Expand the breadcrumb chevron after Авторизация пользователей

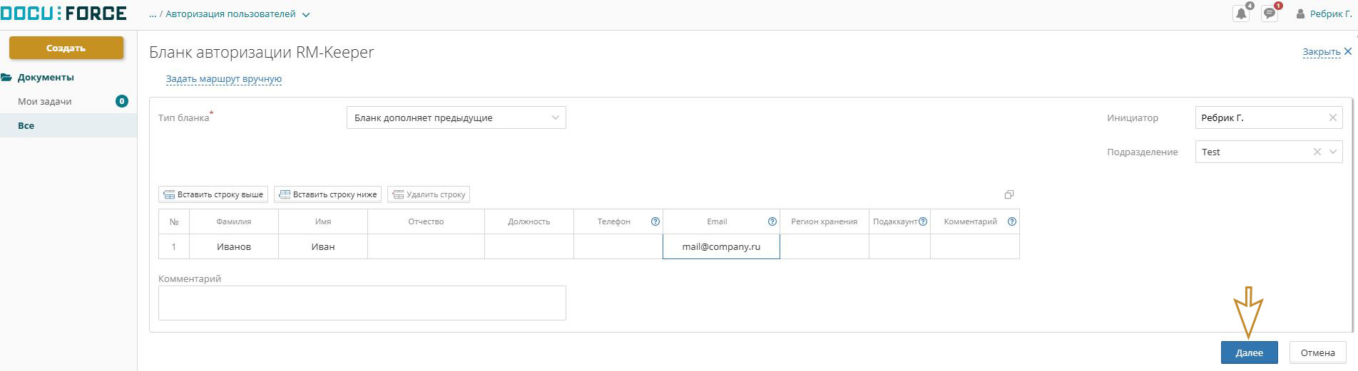pyautogui.click(x=306, y=14)
